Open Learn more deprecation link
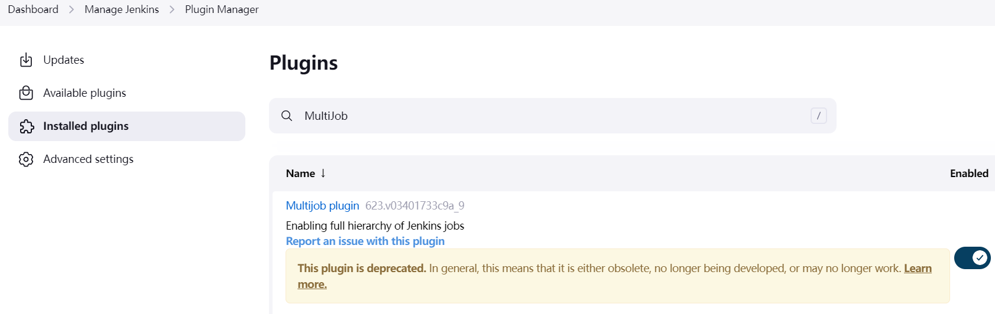Image resolution: width=995 pixels, height=314 pixels. coord(614,276)
